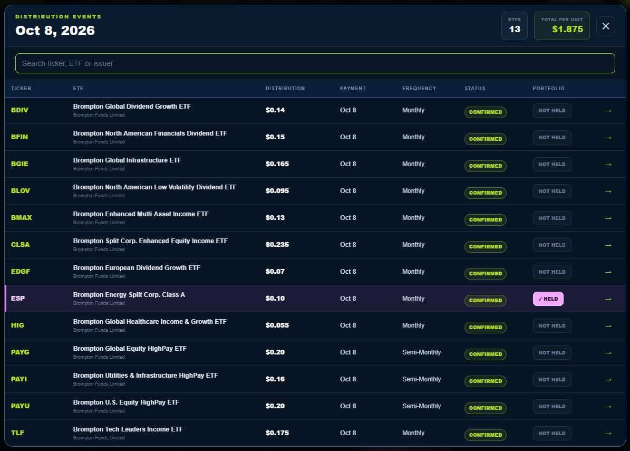Viewport: 630px width, 451px height.
Task: Click Confirmed status badge for BGIE
Action: point(486,166)
